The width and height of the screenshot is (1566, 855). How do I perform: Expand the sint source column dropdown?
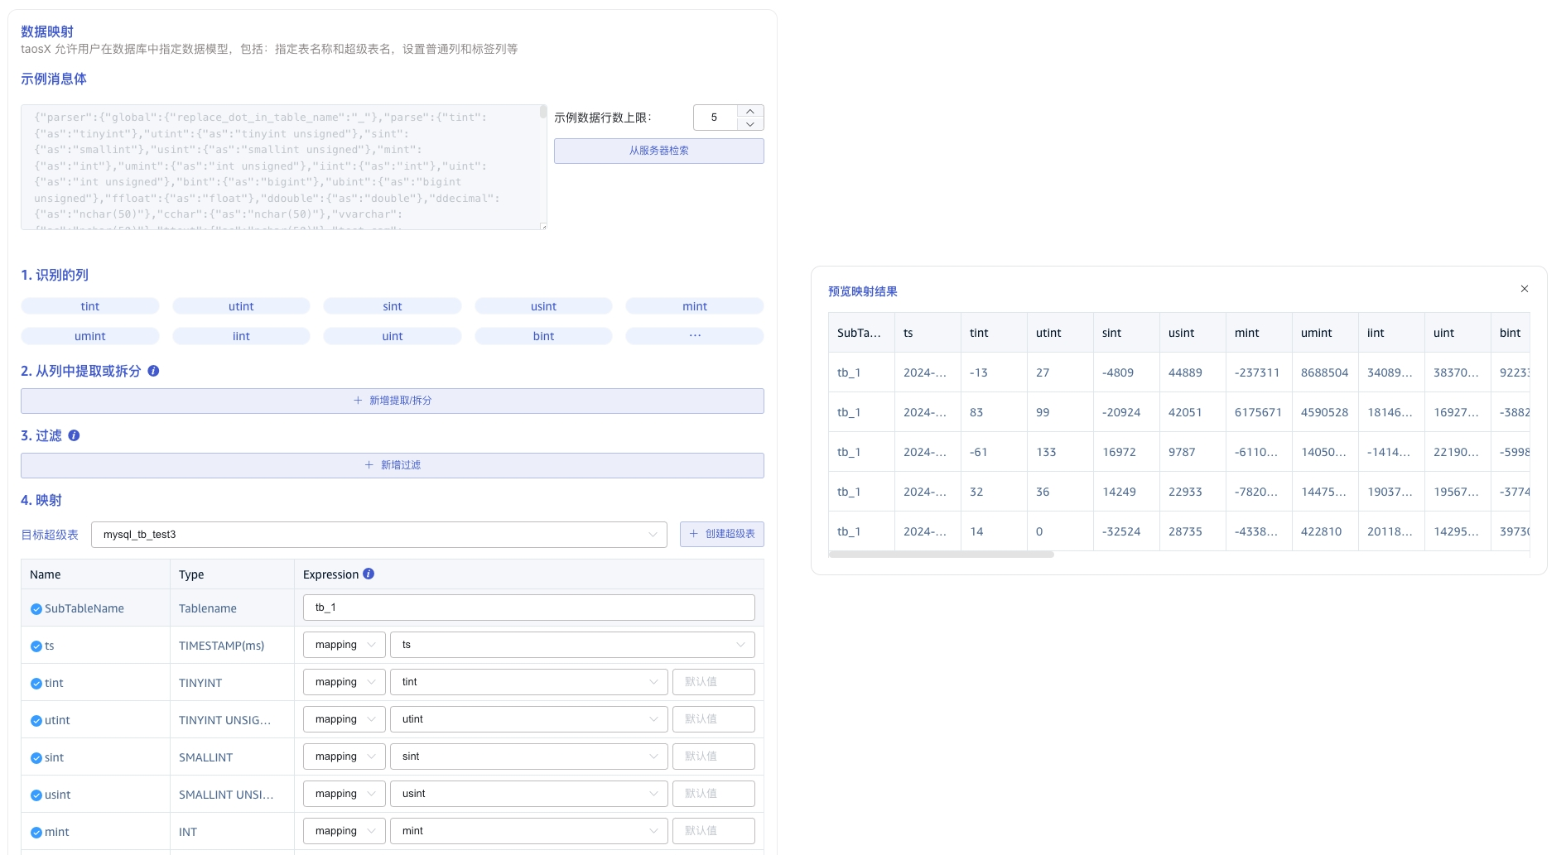tap(528, 757)
